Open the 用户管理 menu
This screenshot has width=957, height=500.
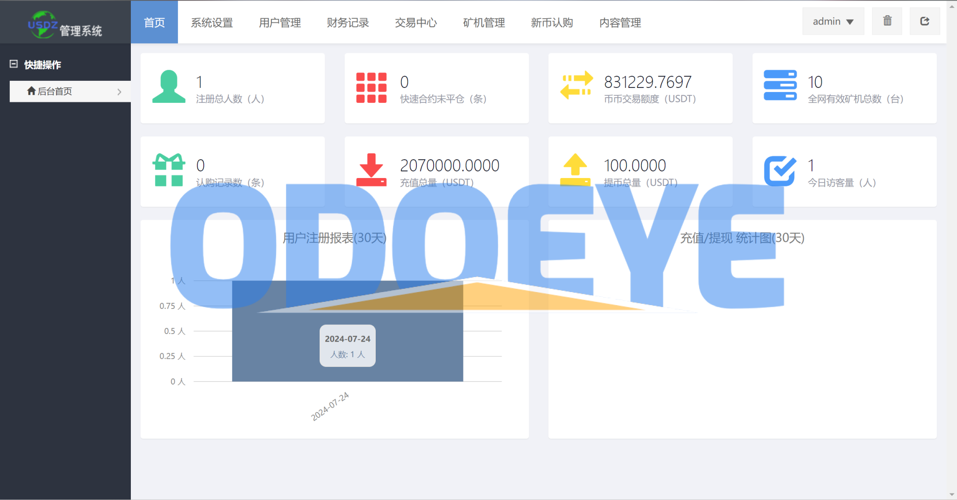tap(280, 22)
